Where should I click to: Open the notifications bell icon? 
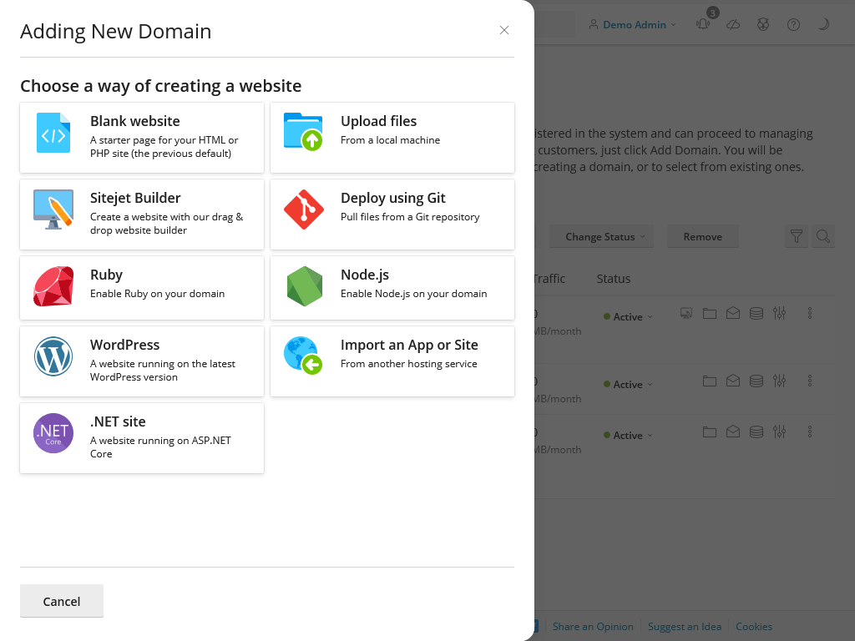point(703,25)
